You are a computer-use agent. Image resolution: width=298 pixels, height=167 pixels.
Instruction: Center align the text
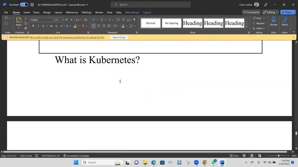pos(99,26)
